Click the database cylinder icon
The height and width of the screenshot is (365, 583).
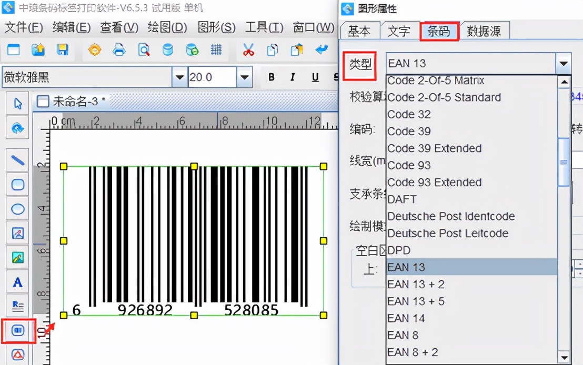coord(168,49)
